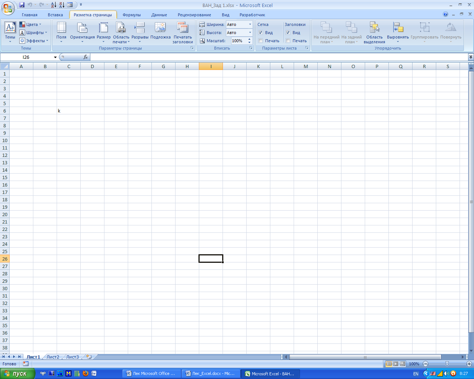Open the Формулы (Formulas) tab
The height and width of the screenshot is (379, 474).
(132, 15)
